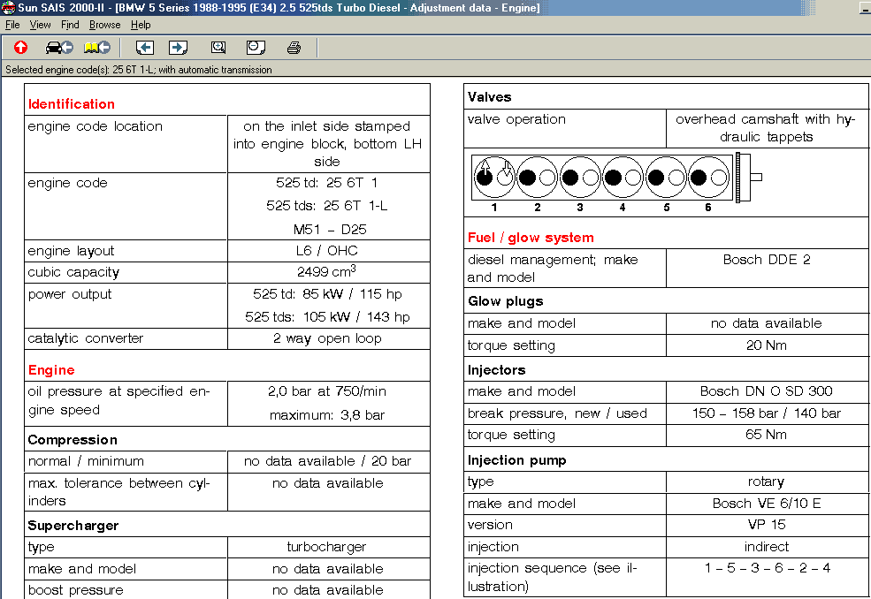Image resolution: width=871 pixels, height=599 pixels.
Task: Select 'maximum: 3,8 bar' value
Action: click(327, 415)
